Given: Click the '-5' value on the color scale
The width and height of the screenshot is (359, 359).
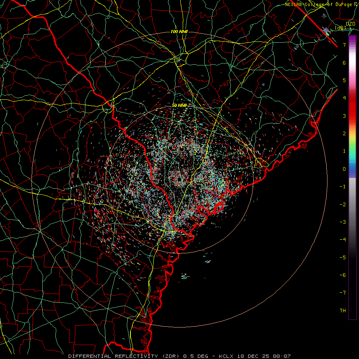Looking at the screenshot, I should (343, 258).
